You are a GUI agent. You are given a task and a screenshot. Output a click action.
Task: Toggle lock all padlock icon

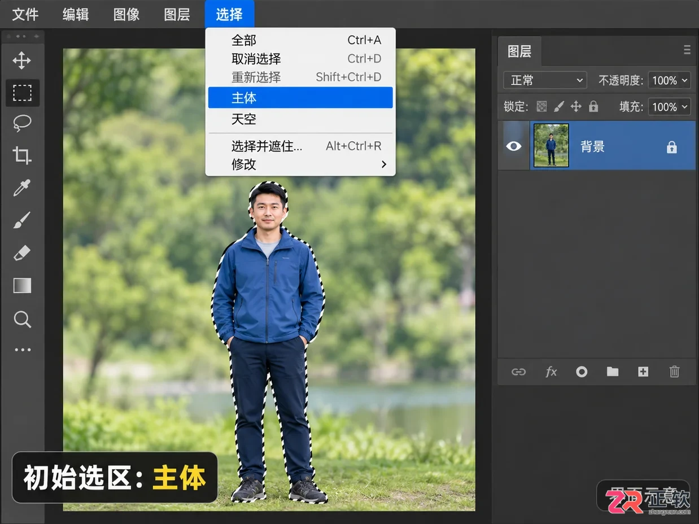click(x=593, y=106)
